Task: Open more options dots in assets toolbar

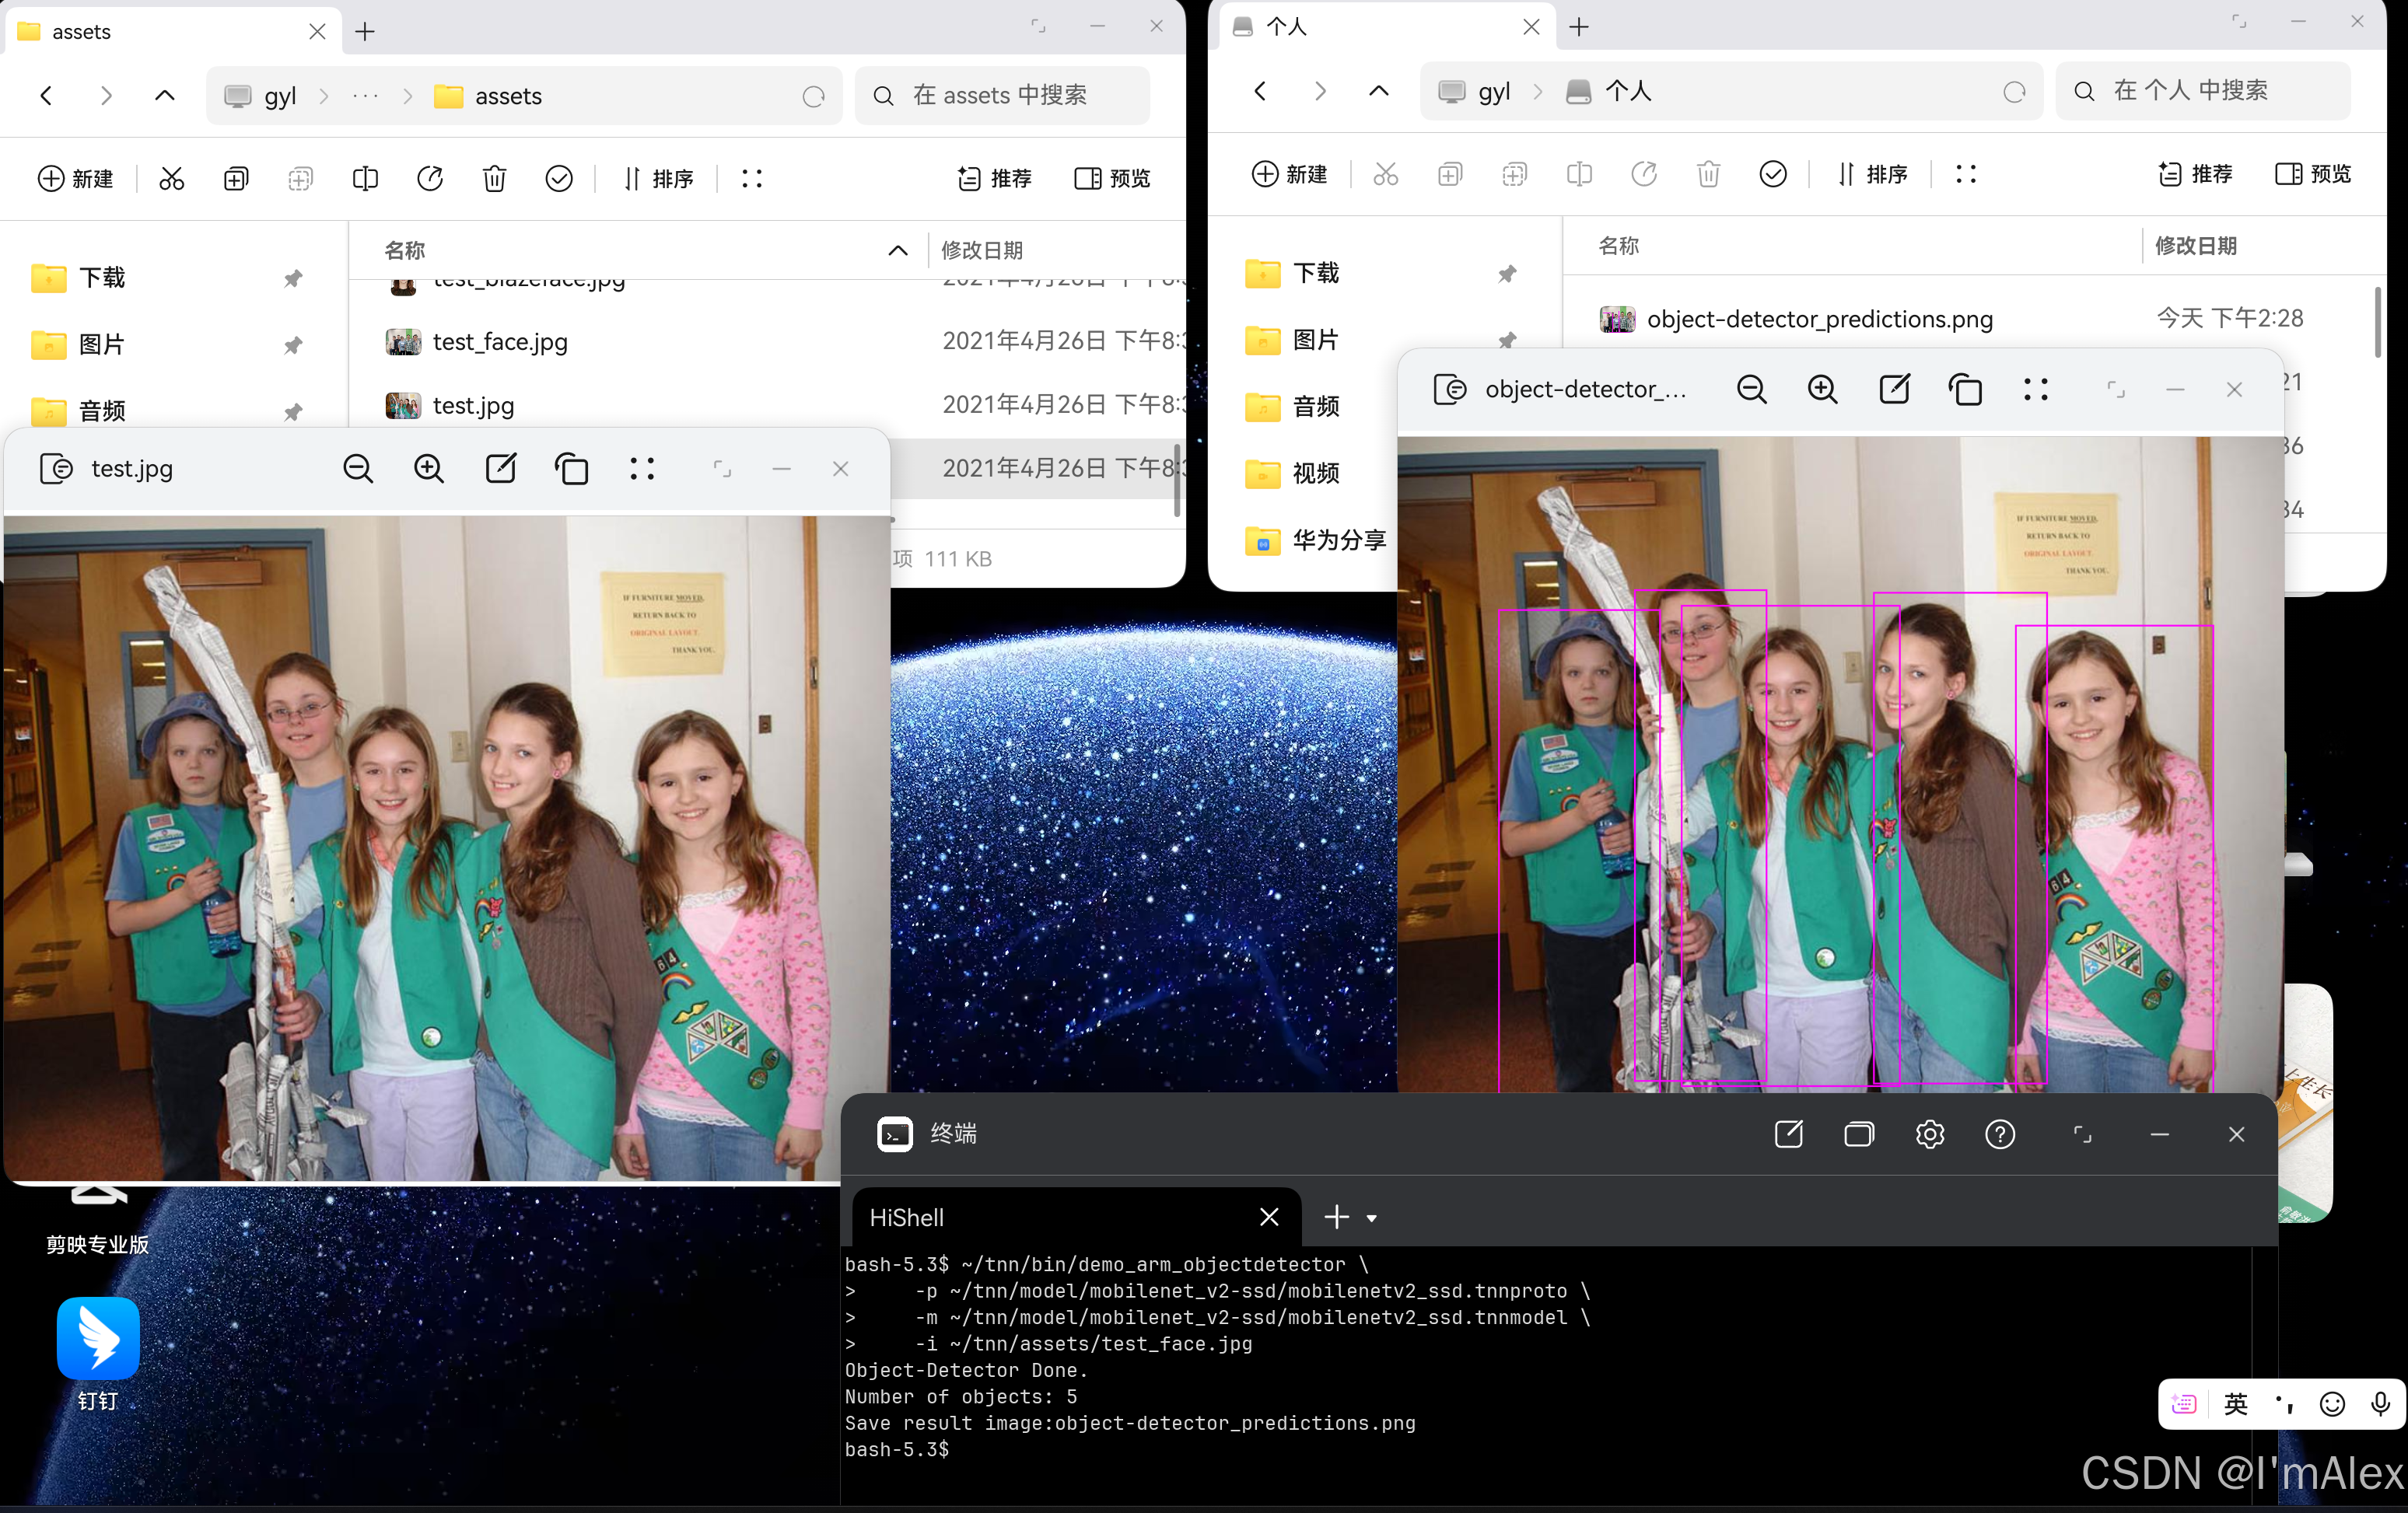Action: [752, 179]
